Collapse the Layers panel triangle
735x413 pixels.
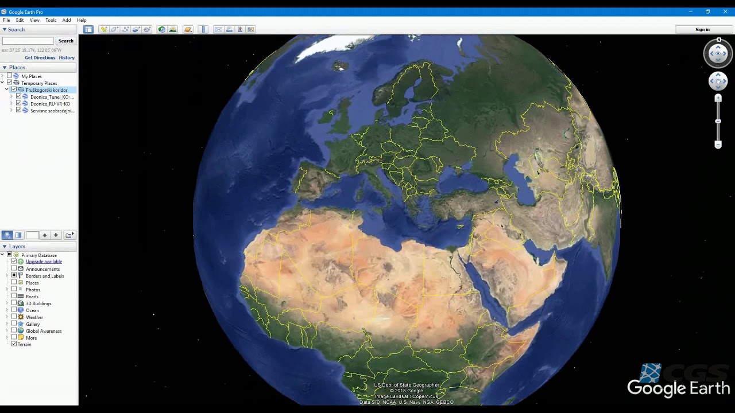(4, 246)
